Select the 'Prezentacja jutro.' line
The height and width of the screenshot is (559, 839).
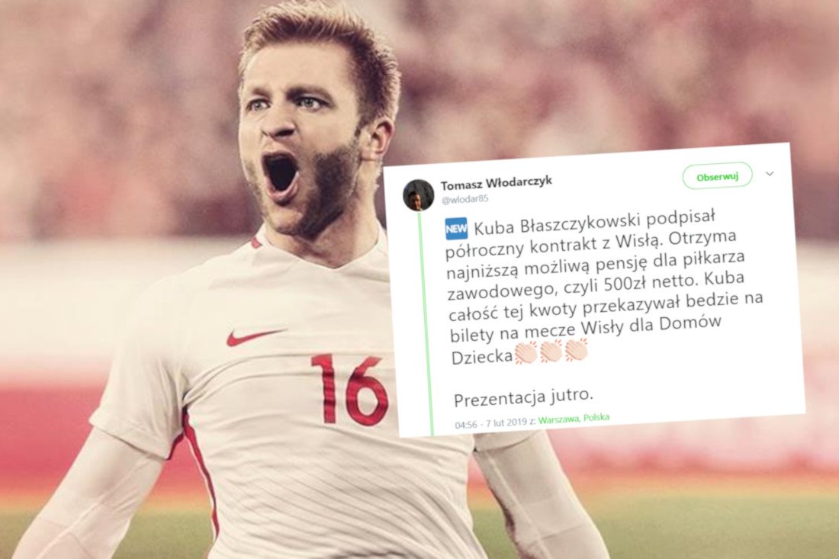coord(524,397)
